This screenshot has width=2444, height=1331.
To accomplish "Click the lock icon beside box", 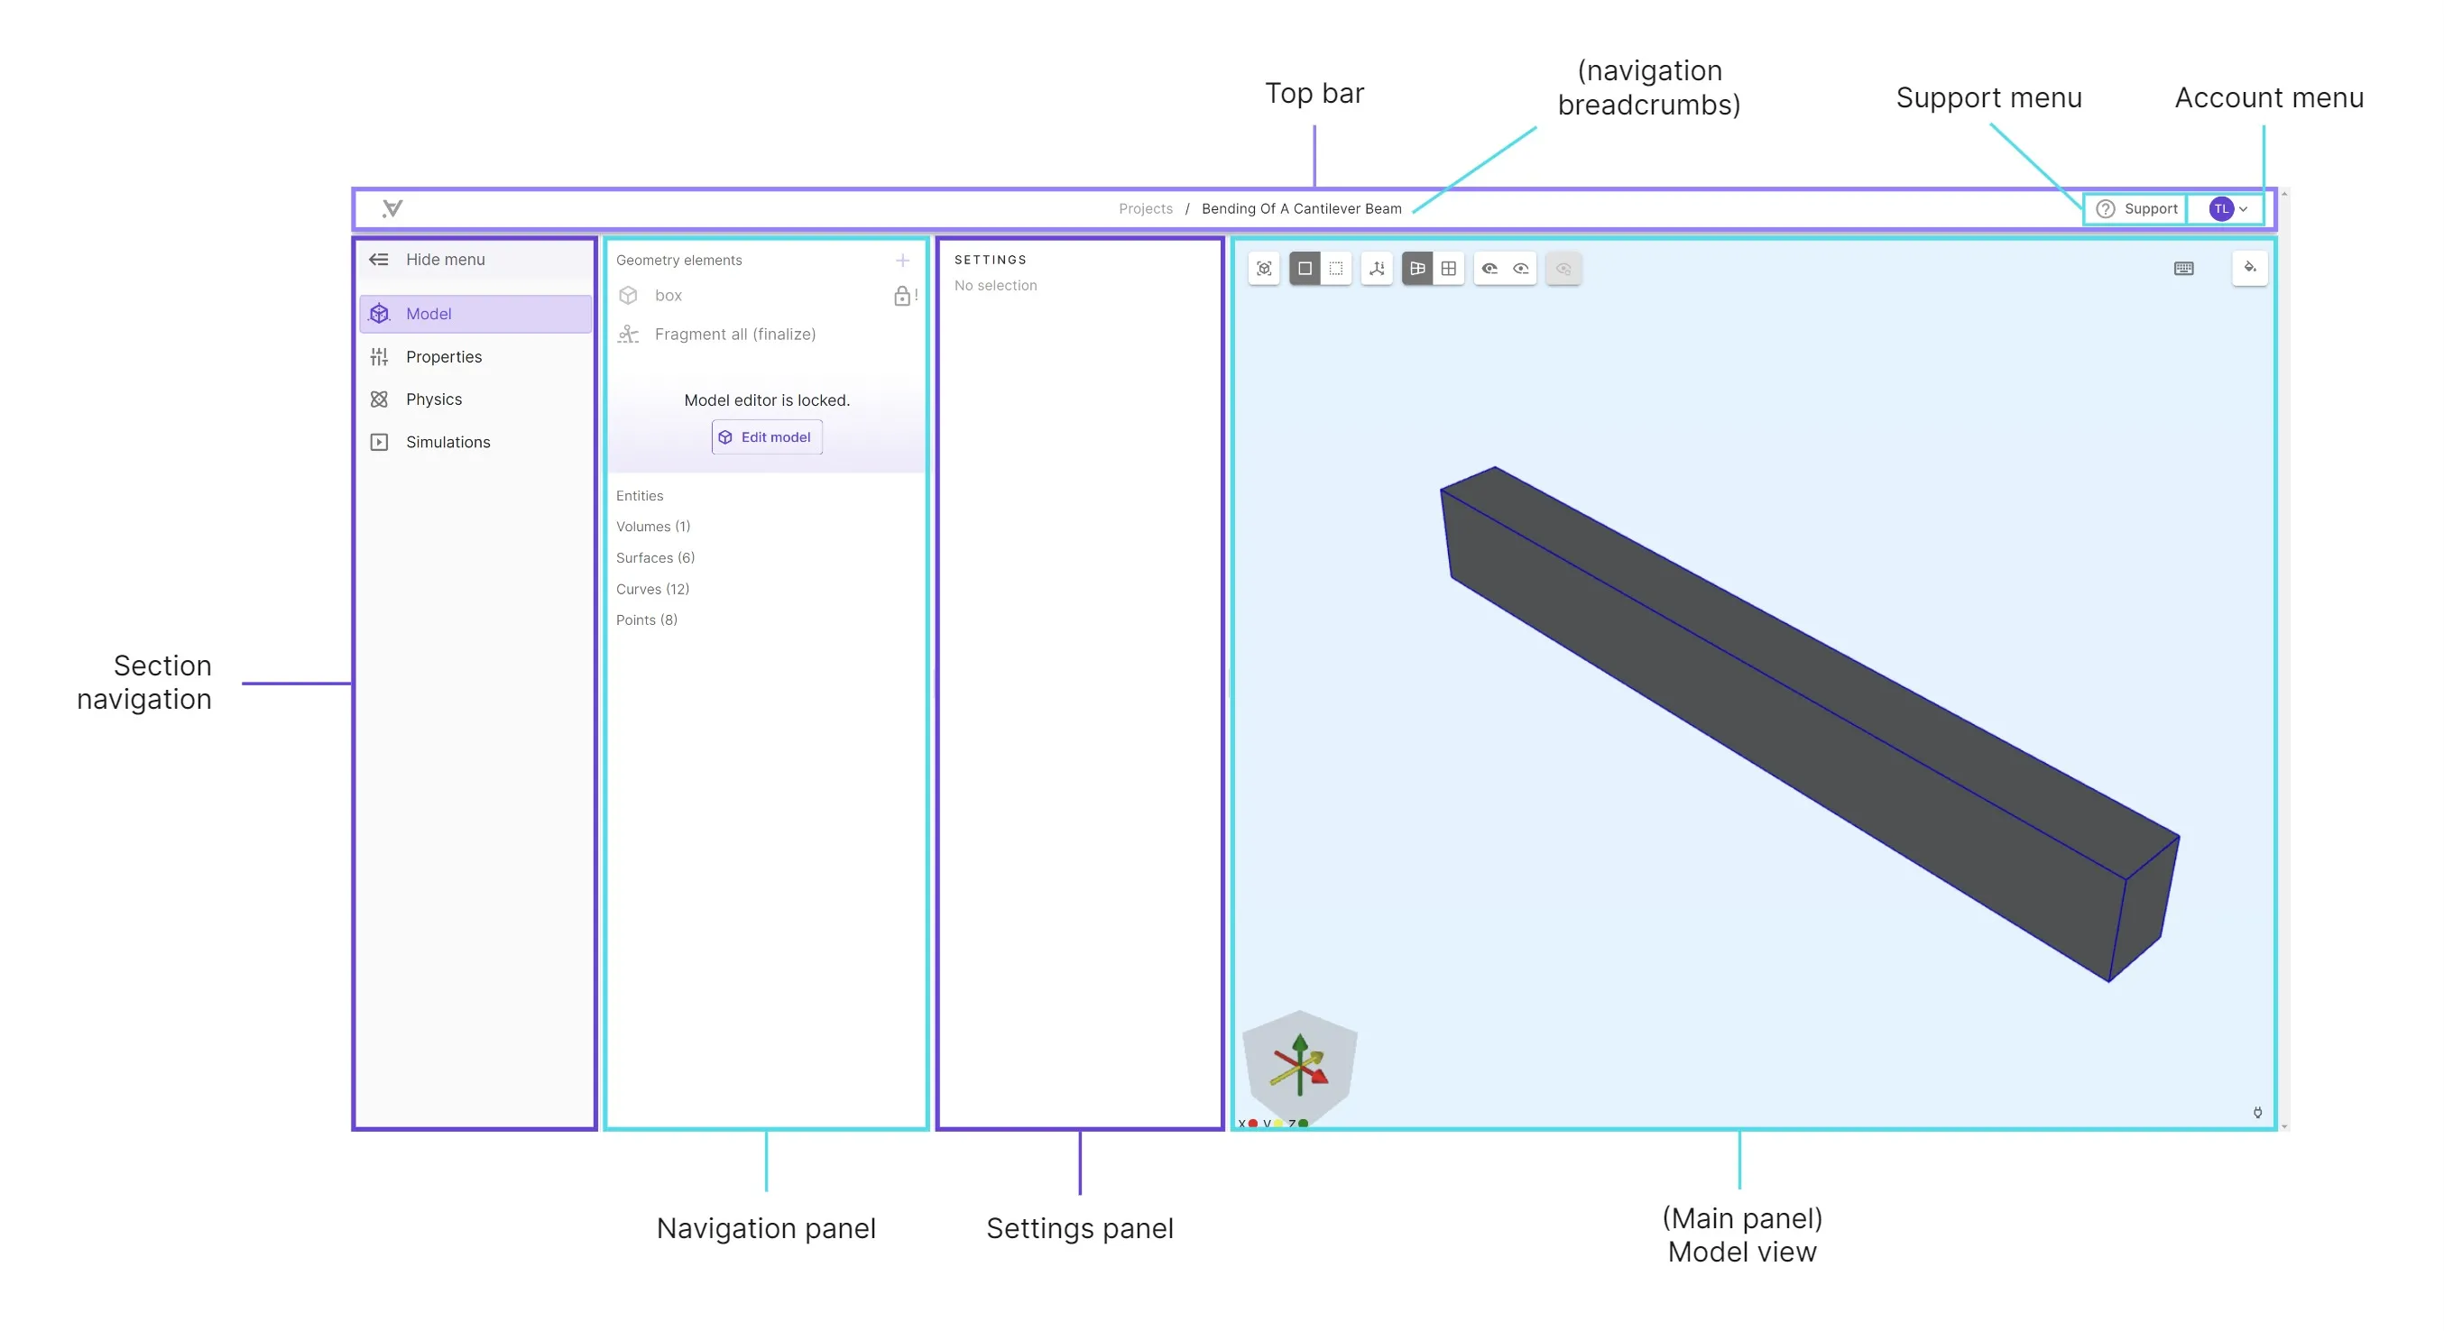I will [901, 296].
